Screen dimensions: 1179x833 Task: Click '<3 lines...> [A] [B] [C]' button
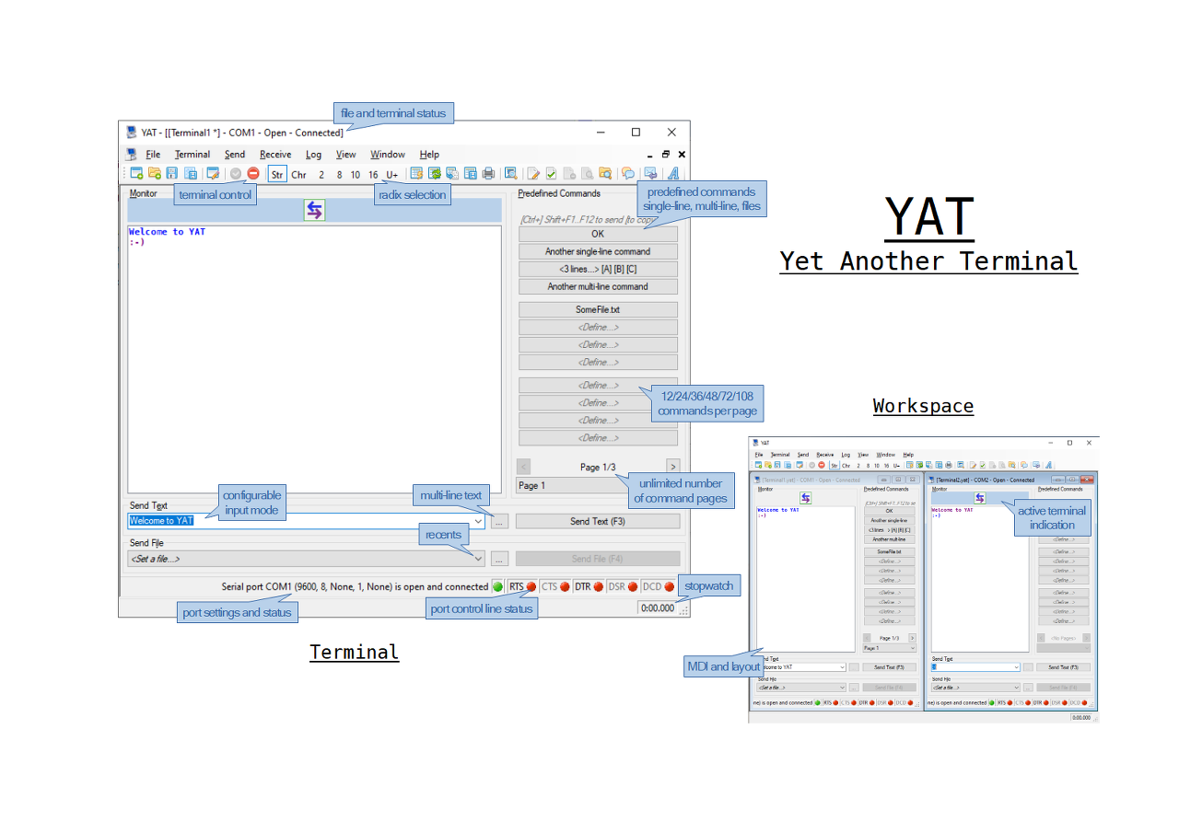[598, 269]
